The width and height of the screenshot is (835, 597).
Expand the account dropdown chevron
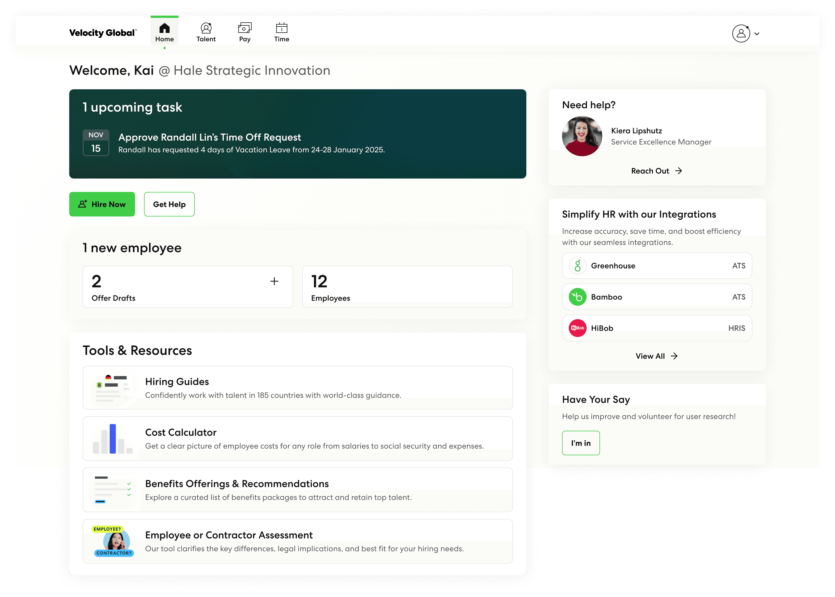tap(757, 34)
